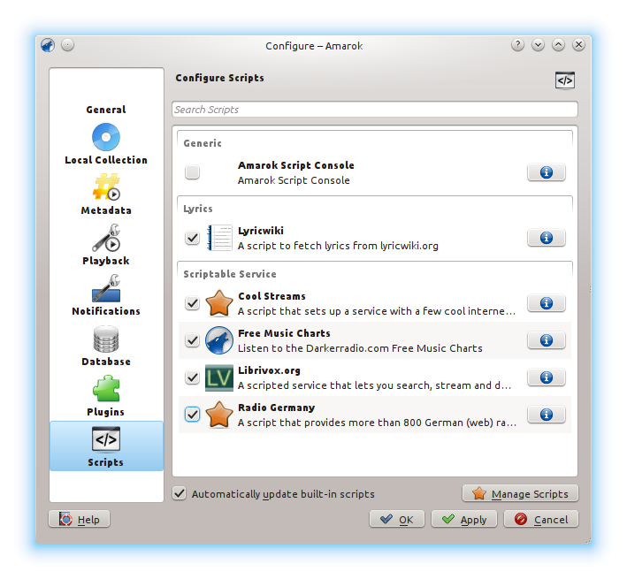This screenshot has width=627, height=579.
Task: Click the Lyricwiki notebook icon
Action: [x=219, y=238]
